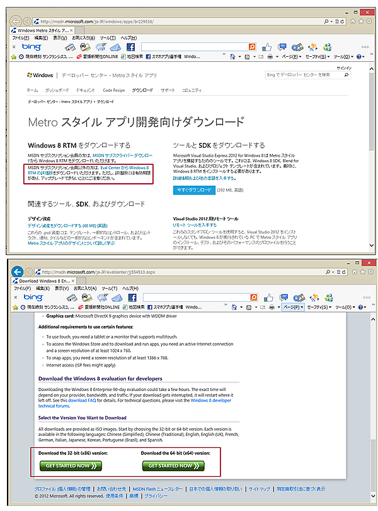
Task: Click the Facebook icon in the upper Bing toolbar
Action: tap(131, 47)
